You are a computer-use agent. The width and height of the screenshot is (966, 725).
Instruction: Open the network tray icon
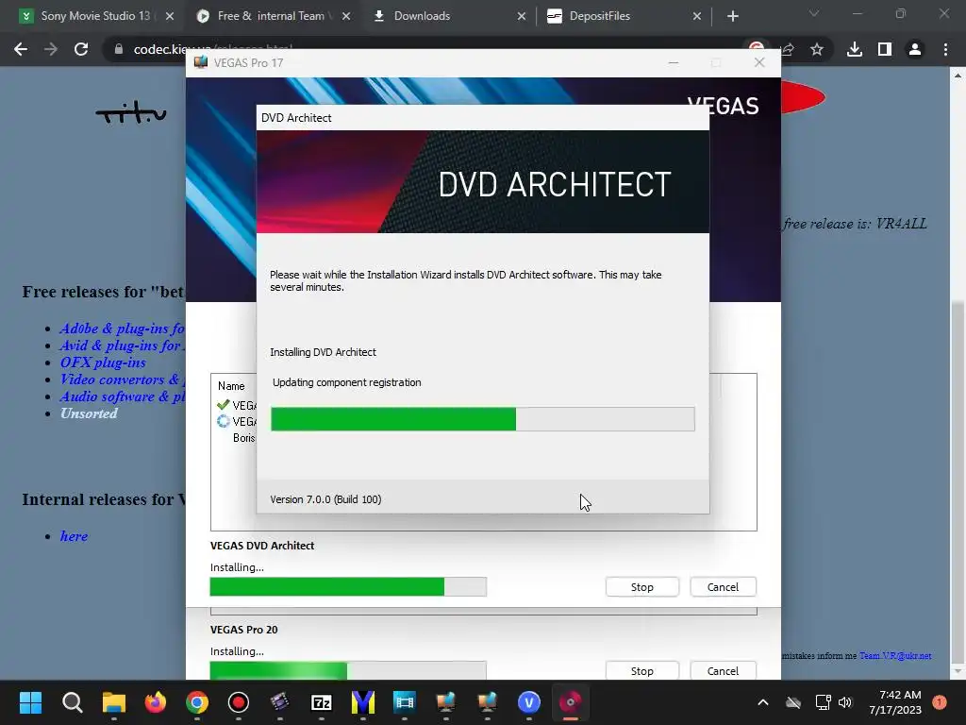pos(823,702)
